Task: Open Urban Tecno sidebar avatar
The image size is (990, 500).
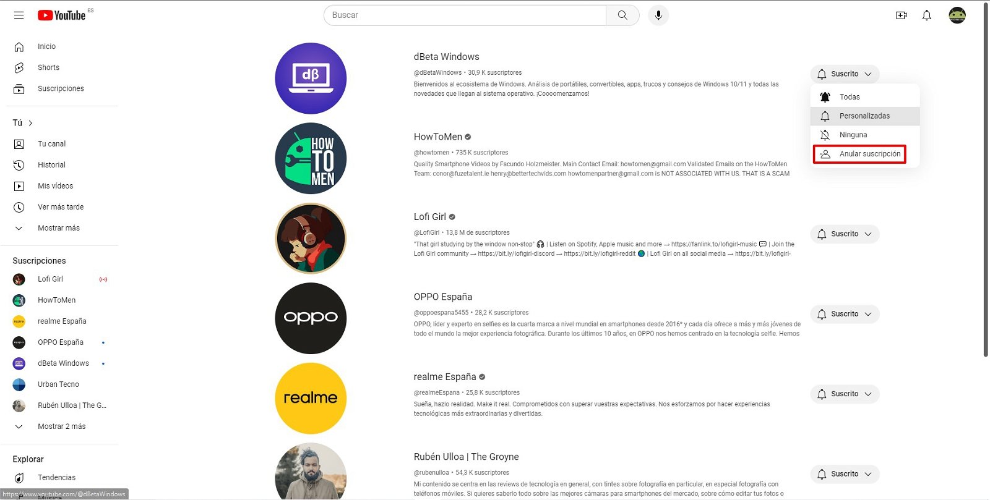Action: (19, 384)
